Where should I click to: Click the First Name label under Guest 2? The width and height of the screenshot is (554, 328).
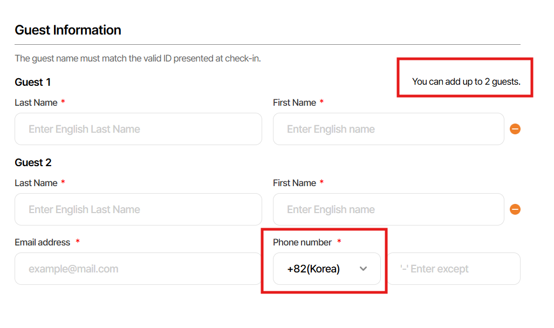coord(295,183)
